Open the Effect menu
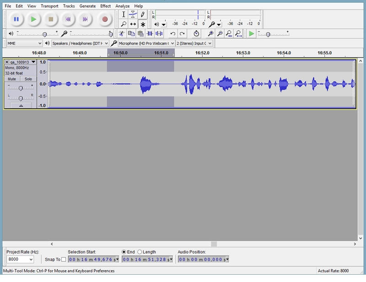The width and height of the screenshot is (366, 282). coord(106,6)
